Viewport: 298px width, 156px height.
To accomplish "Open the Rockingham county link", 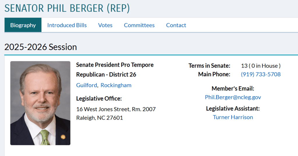I will (116, 85).
